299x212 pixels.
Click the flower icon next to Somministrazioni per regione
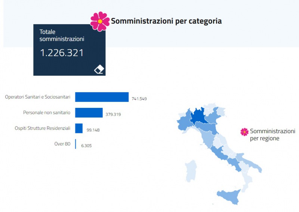click(244, 131)
